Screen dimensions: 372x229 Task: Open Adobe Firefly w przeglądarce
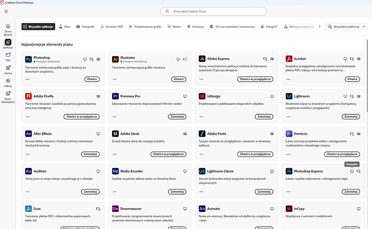(x=82, y=117)
